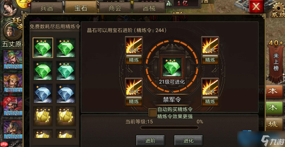Choose the first blue diamond gem

pos(43,93)
